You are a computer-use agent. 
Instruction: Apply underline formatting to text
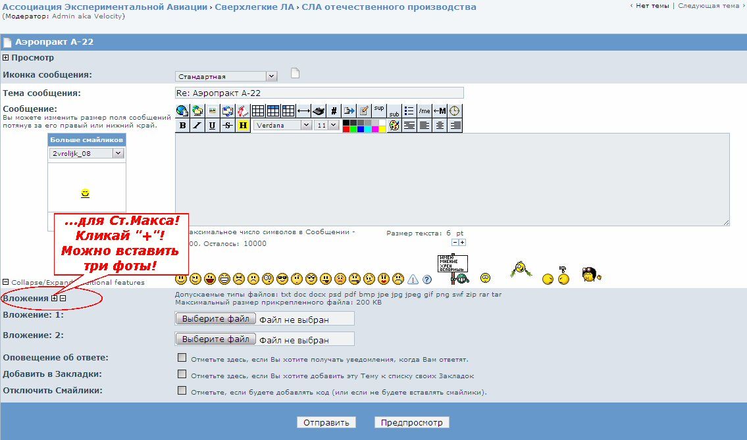212,125
